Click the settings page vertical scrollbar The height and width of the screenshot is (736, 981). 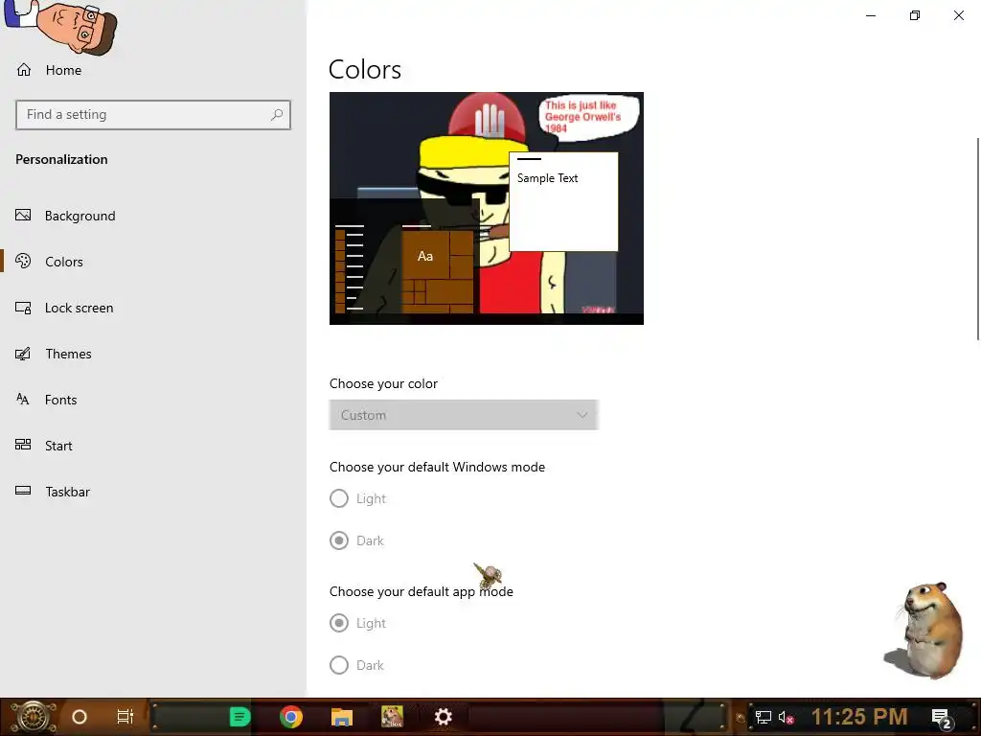[x=977, y=238]
